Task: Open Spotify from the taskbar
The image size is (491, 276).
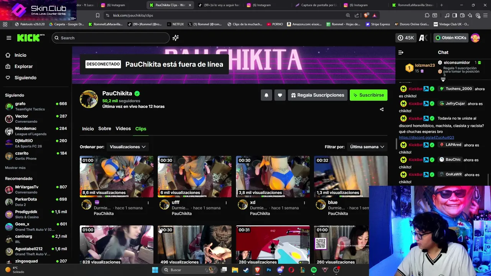Action: [x=314, y=270]
